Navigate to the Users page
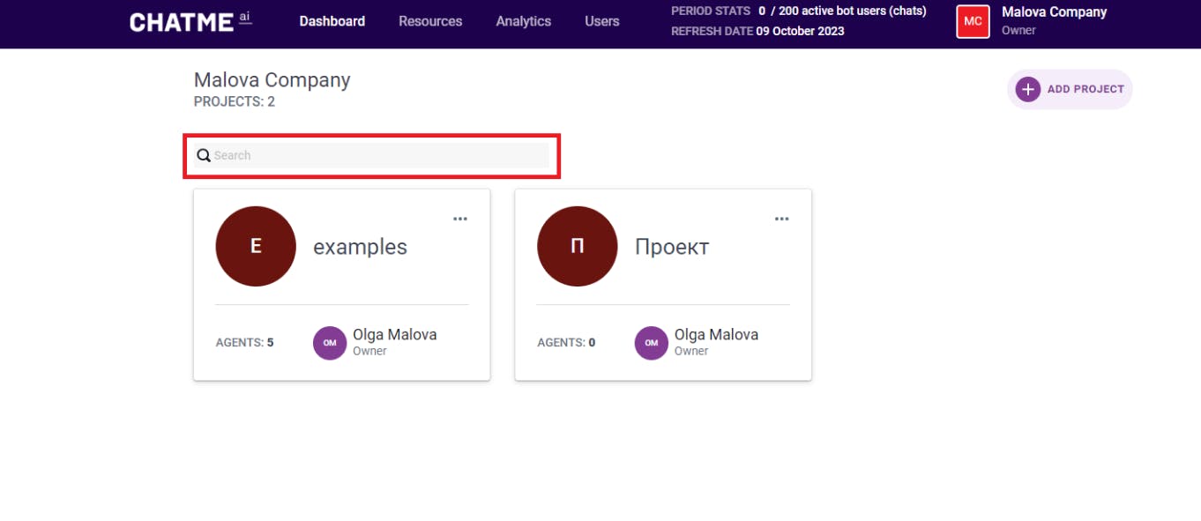Screen dimensions: 1201x521 coord(602,21)
